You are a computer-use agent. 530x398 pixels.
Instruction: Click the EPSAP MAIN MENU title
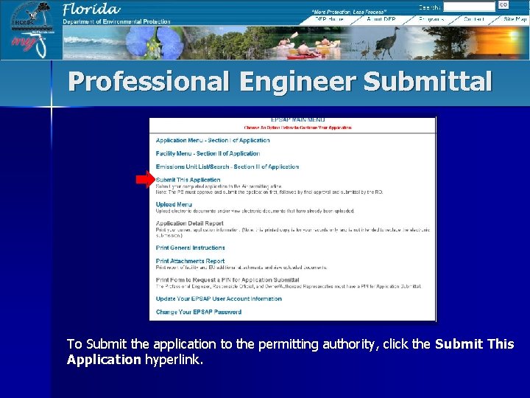[x=298, y=120]
